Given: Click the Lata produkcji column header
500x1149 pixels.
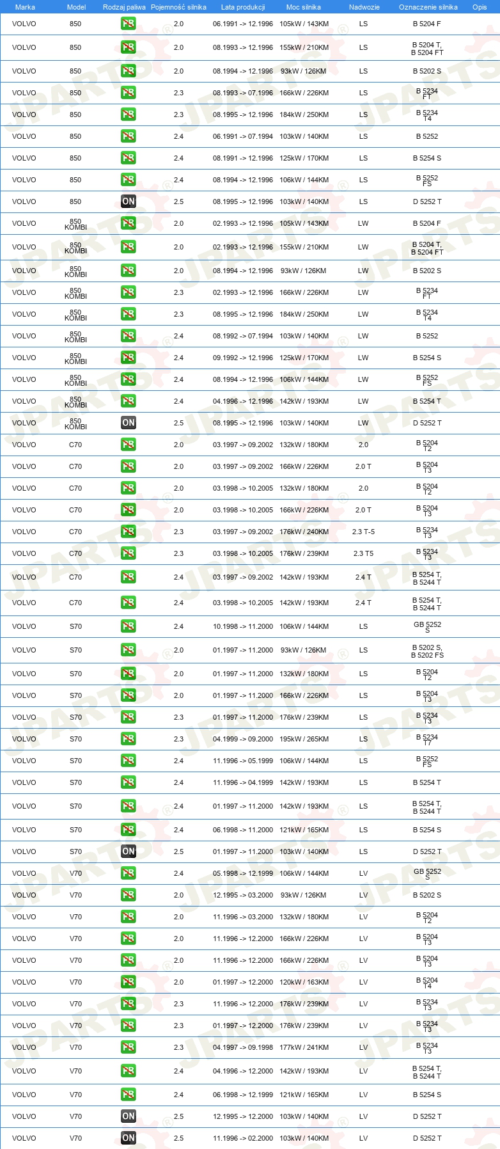Looking at the screenshot, I should click(x=243, y=7).
